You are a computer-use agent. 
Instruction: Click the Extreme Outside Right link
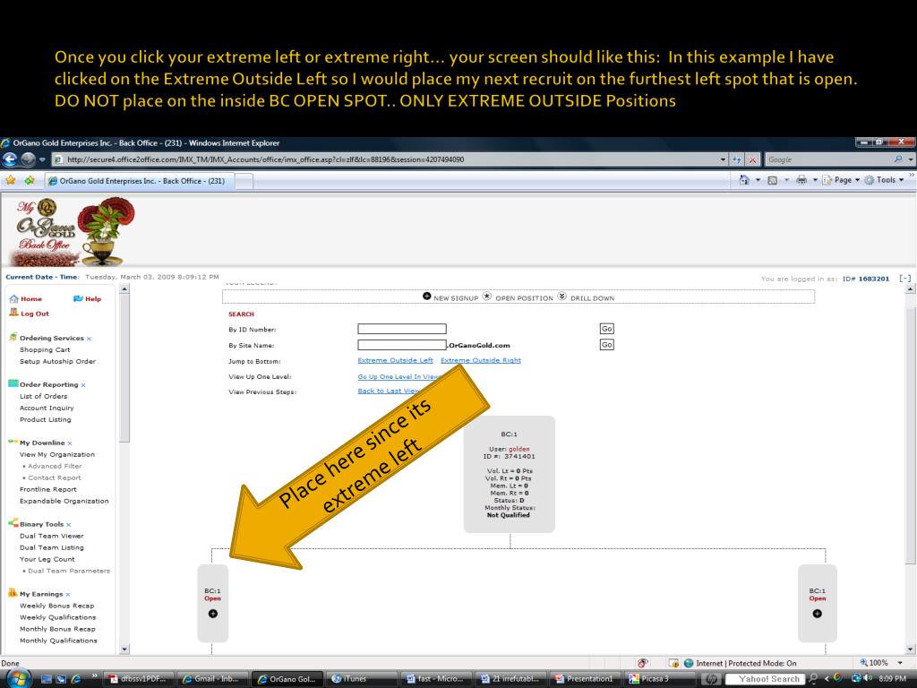pyautogui.click(x=481, y=360)
